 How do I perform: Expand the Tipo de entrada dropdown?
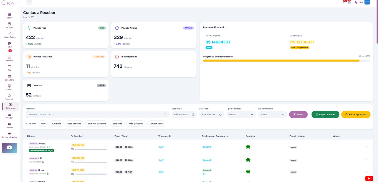(241, 115)
